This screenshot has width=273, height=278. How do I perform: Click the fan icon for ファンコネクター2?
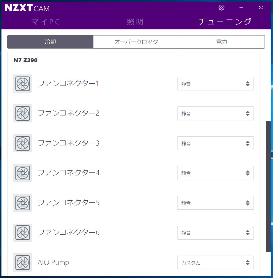[22, 113]
